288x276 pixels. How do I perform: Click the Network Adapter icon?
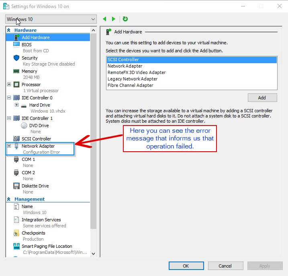point(16,146)
